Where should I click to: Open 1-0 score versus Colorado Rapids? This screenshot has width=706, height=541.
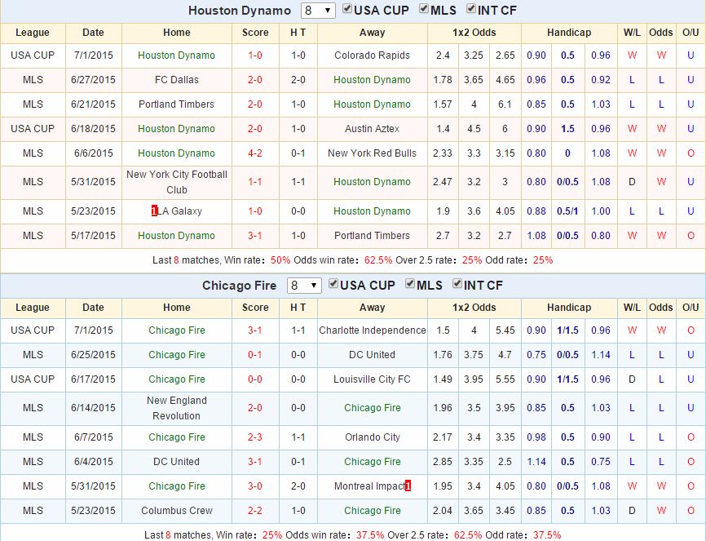[x=255, y=55]
